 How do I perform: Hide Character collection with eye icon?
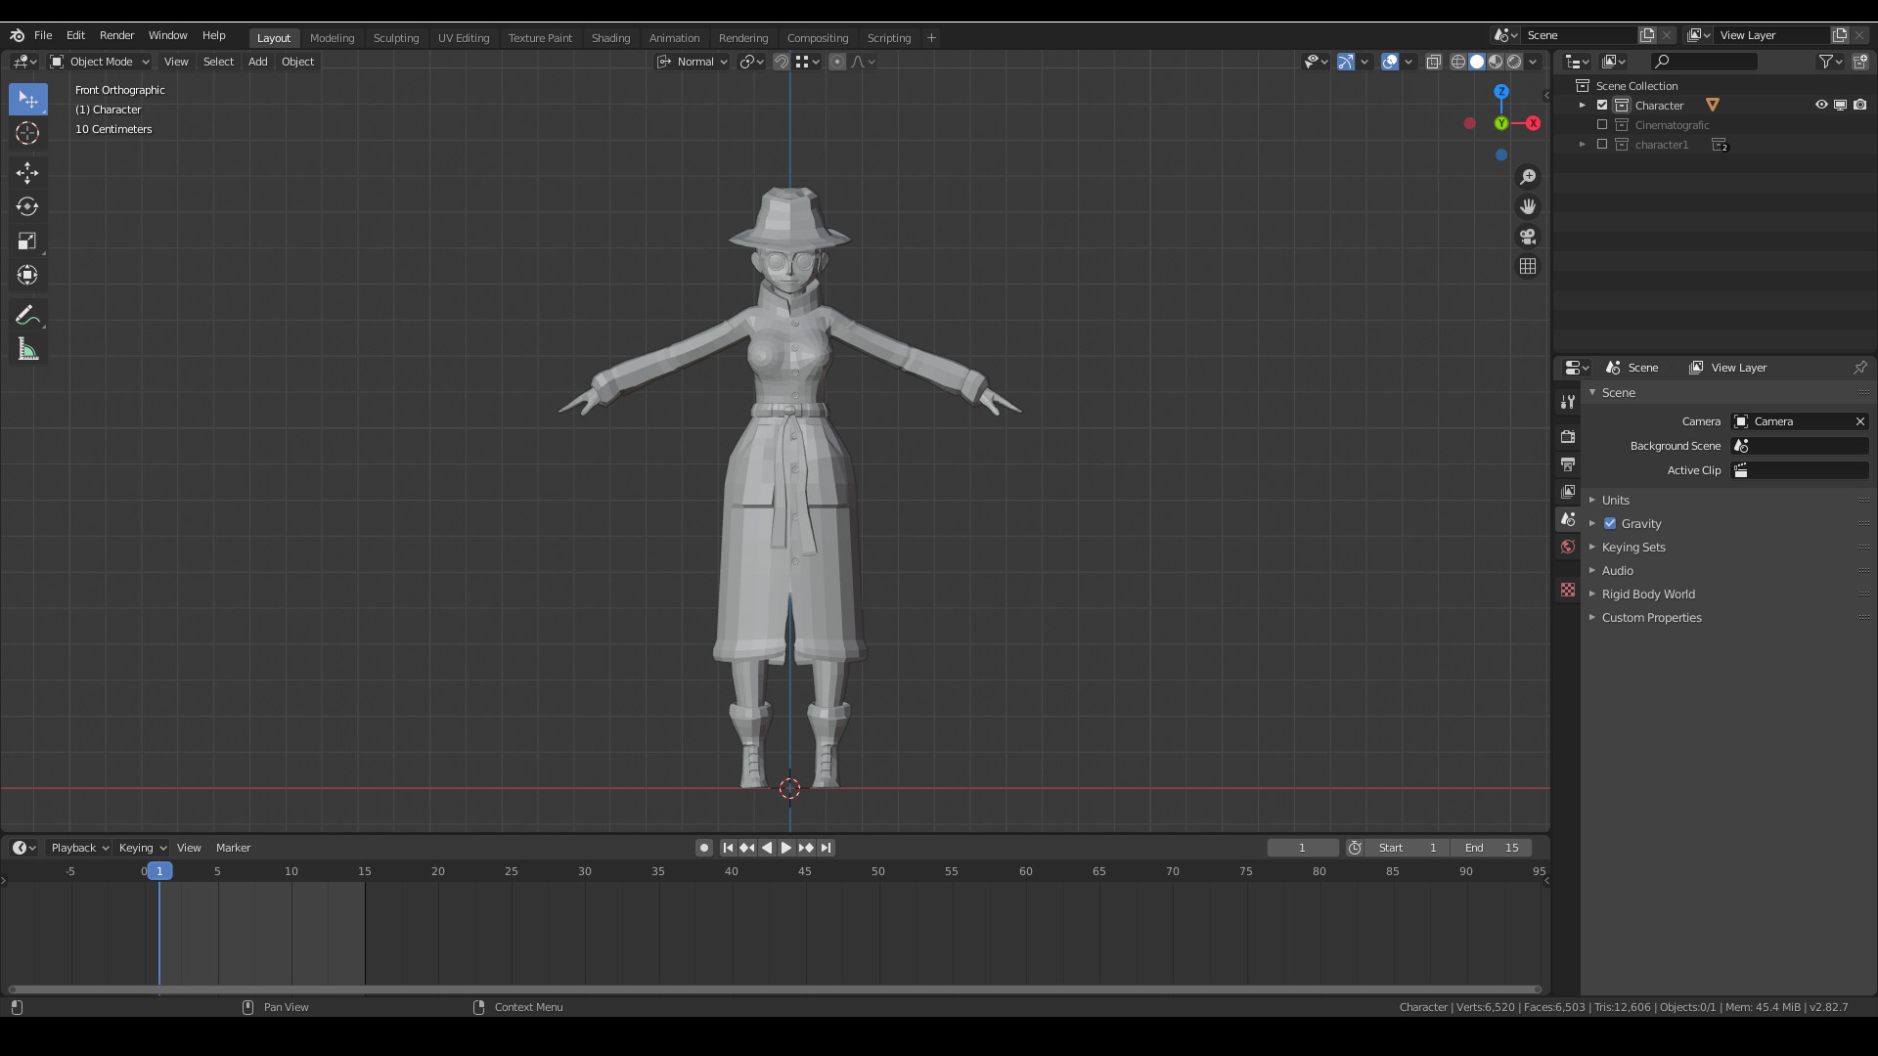(1821, 105)
